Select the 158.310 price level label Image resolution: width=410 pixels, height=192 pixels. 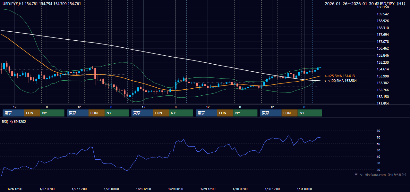tap(383, 28)
